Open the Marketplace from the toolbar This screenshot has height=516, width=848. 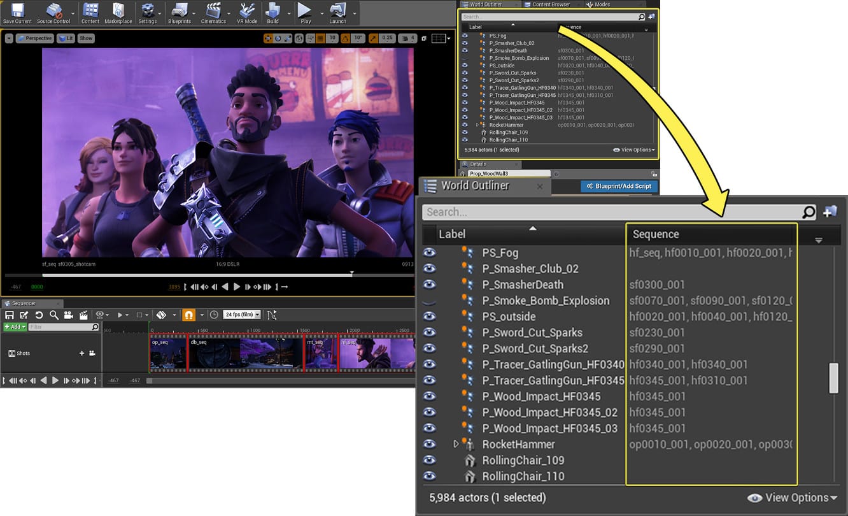[x=118, y=11]
